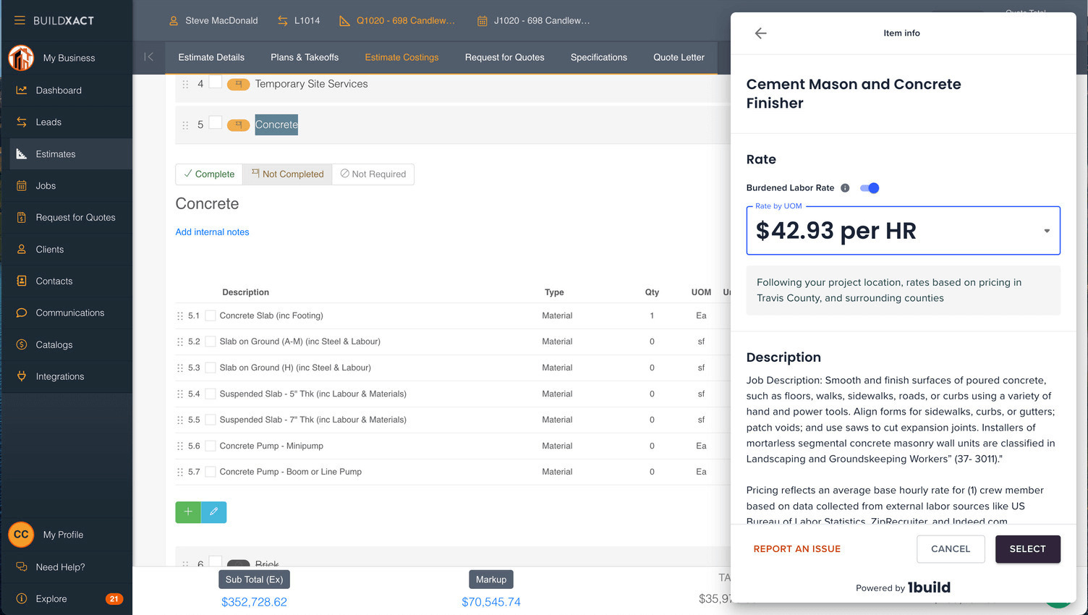Open the Rate by UOM dropdown

(1046, 230)
